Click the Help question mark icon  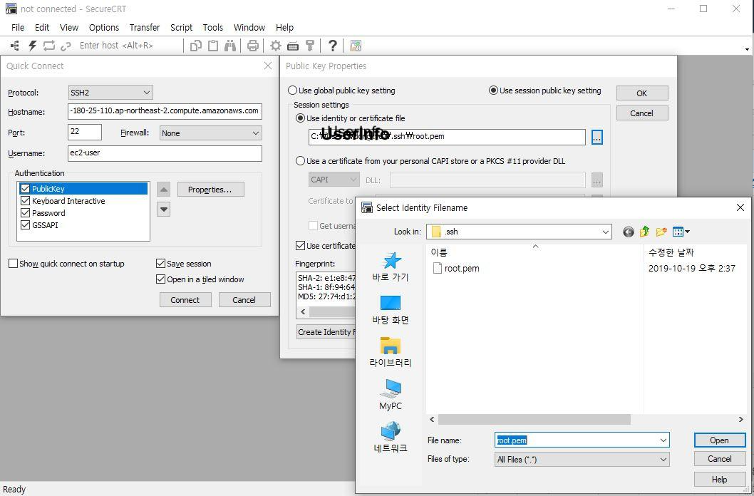pos(332,46)
